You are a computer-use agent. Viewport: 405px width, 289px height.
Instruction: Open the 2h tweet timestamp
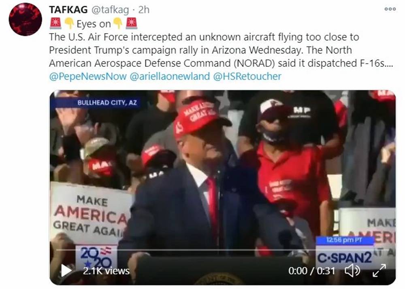144,10
